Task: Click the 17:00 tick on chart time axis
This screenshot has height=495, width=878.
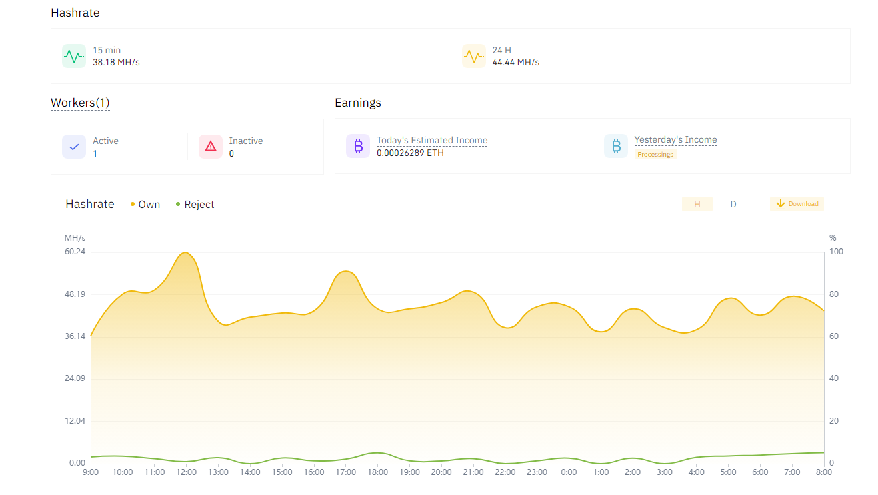Action: (345, 472)
